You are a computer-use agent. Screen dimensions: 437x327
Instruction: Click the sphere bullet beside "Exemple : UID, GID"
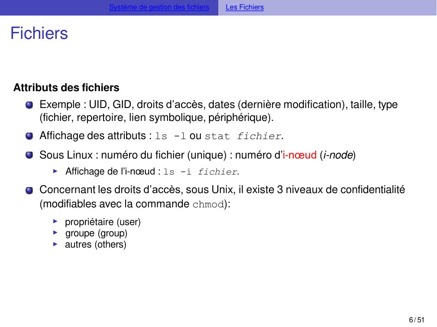click(x=29, y=105)
